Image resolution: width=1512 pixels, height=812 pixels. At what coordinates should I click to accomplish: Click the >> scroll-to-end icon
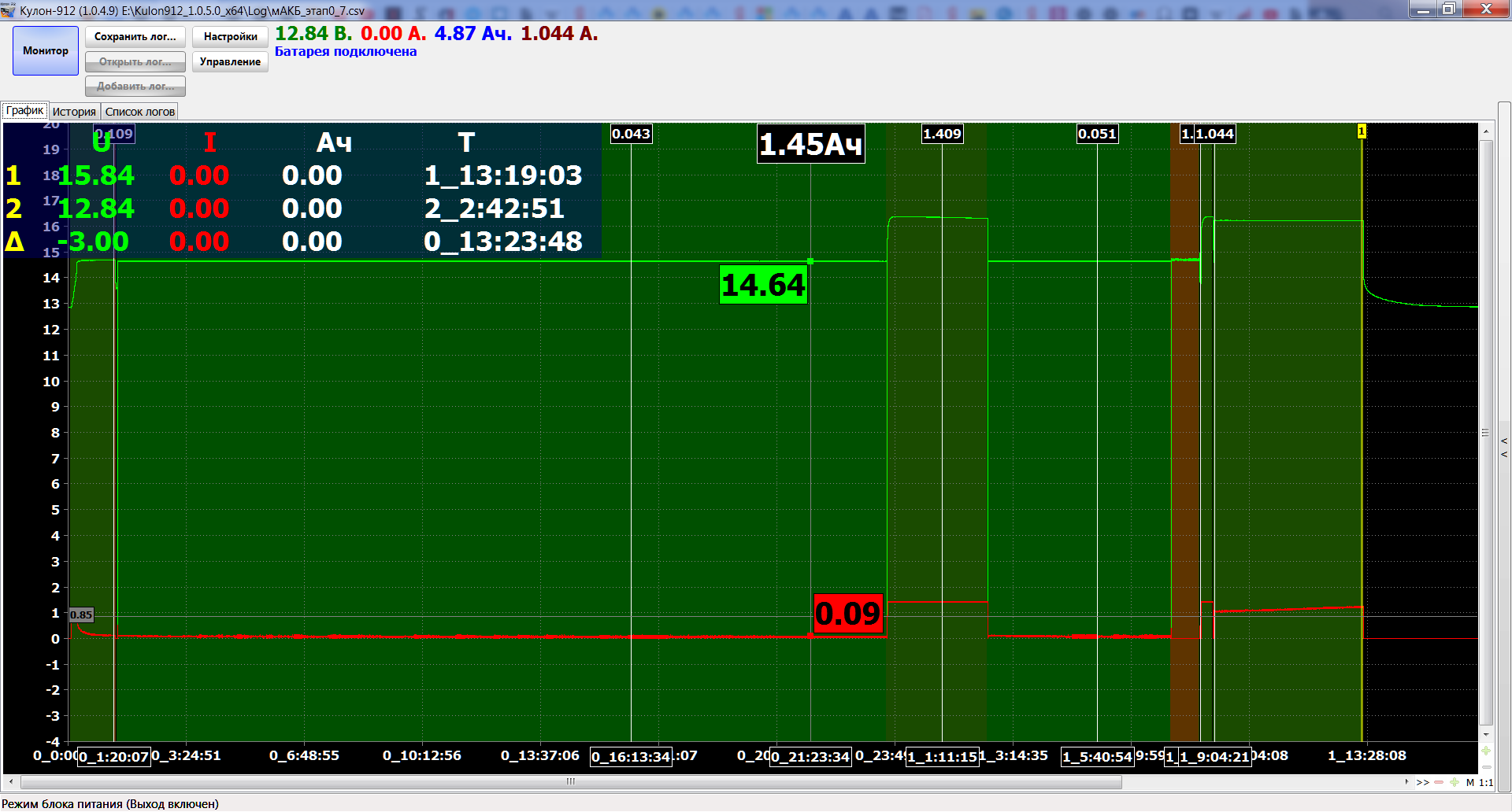(1422, 782)
